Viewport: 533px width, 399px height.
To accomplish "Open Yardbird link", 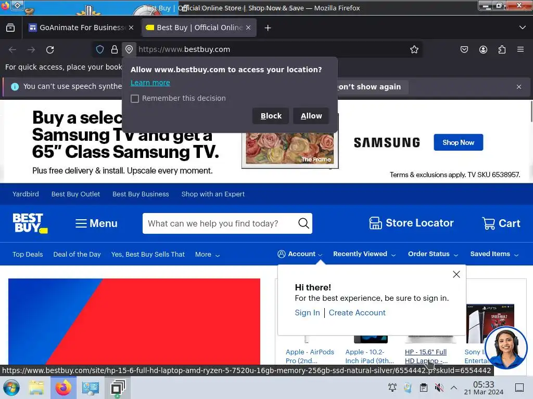I will (x=26, y=194).
